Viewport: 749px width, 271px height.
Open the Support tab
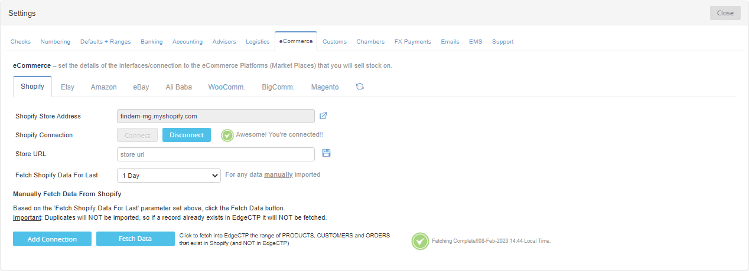coord(503,42)
